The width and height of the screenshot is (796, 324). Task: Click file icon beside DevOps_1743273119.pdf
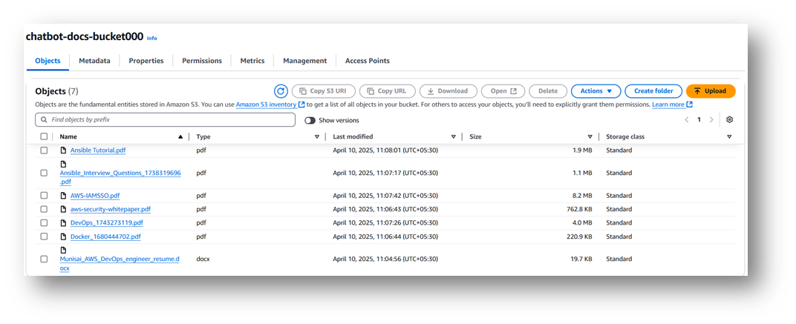click(x=63, y=222)
